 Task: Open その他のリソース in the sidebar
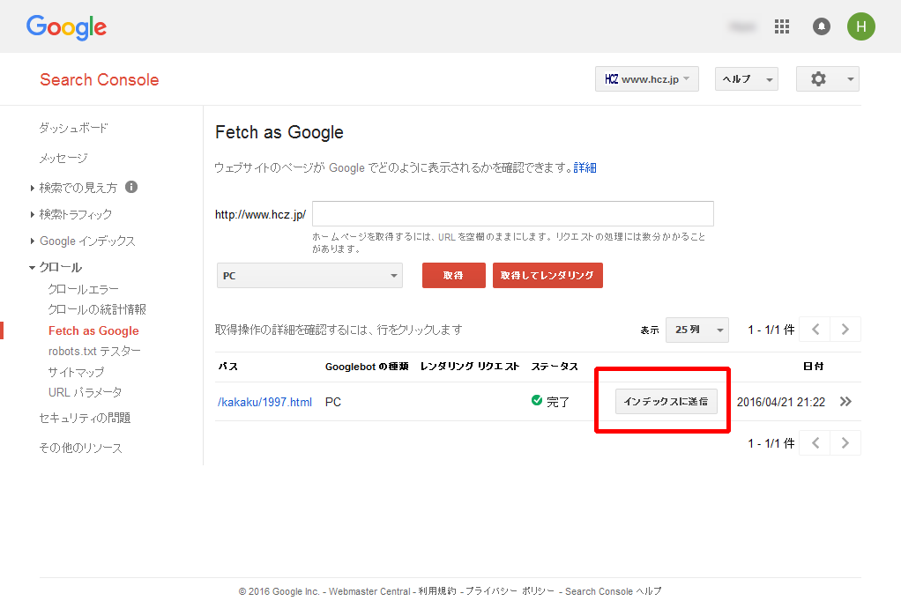[x=80, y=448]
